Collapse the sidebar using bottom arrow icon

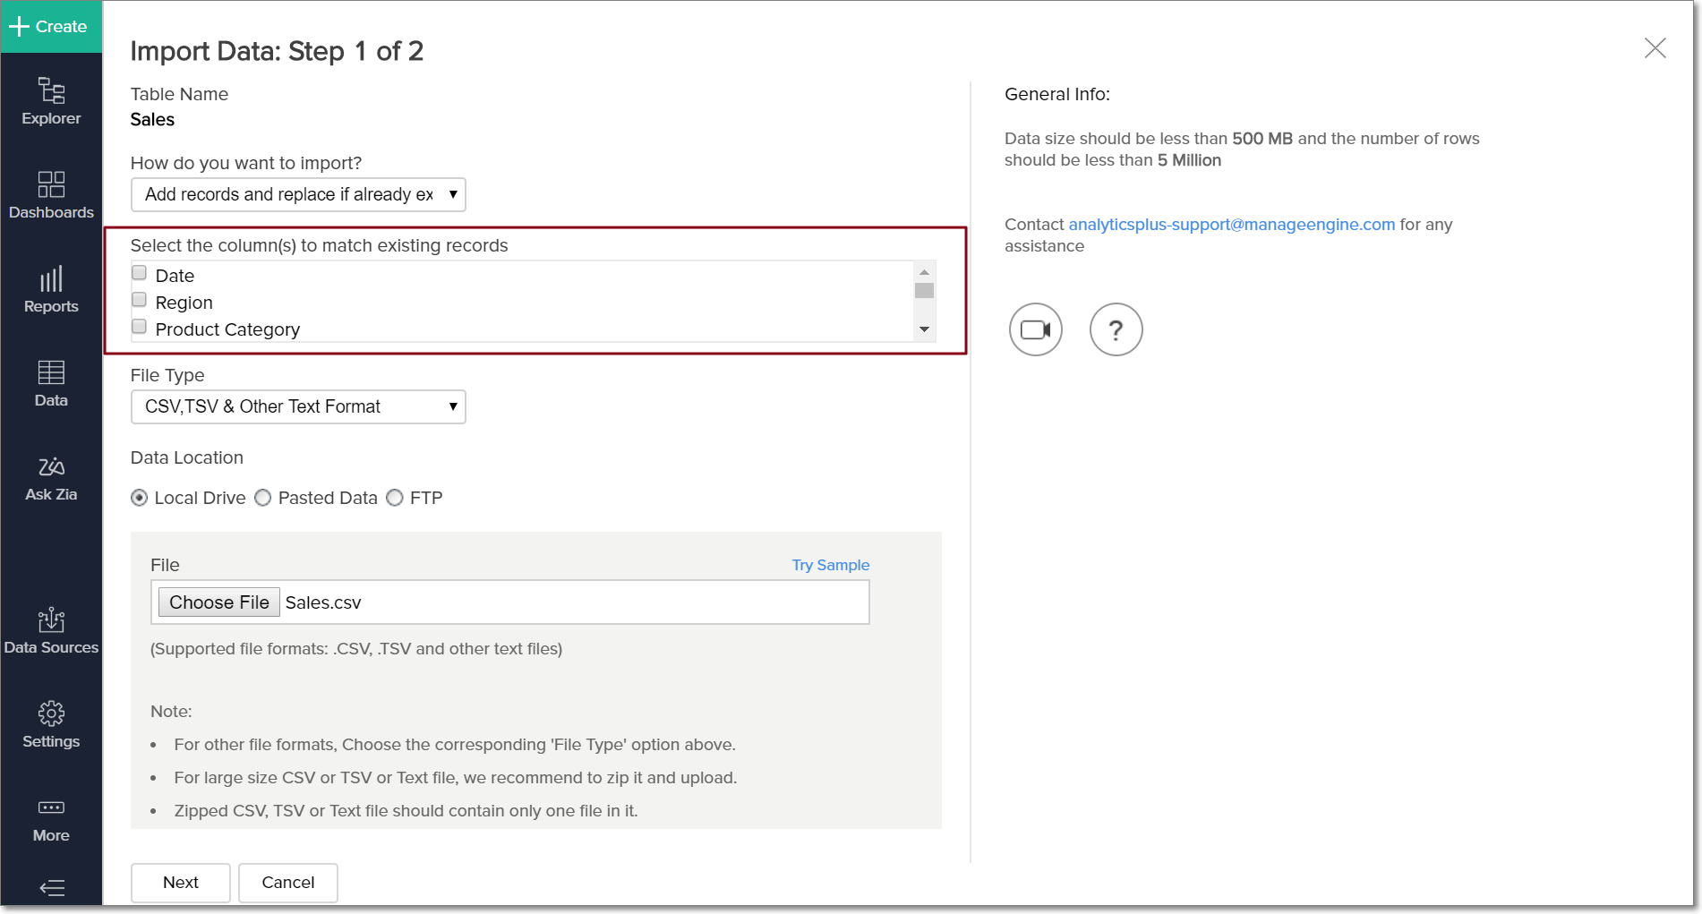coord(52,887)
